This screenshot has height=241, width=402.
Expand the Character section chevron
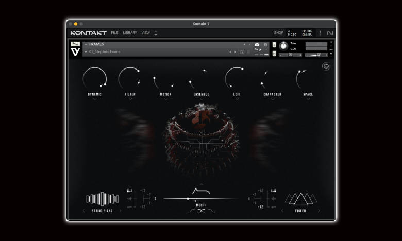pos(273,98)
